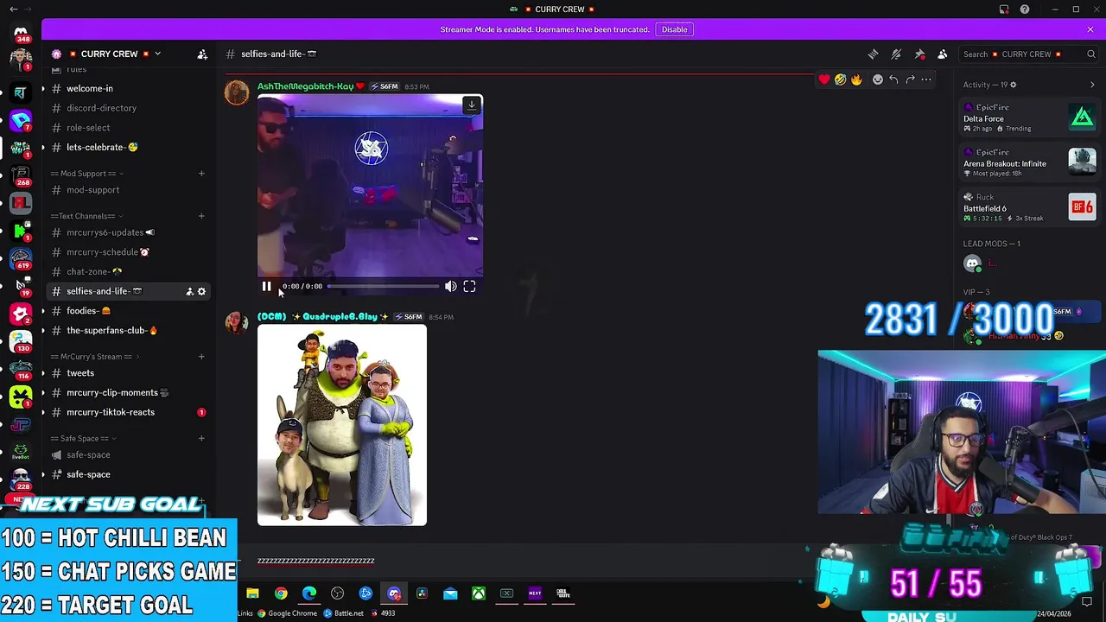This screenshot has width=1106, height=622.
Task: React with the red heart emoji
Action: pos(824,79)
